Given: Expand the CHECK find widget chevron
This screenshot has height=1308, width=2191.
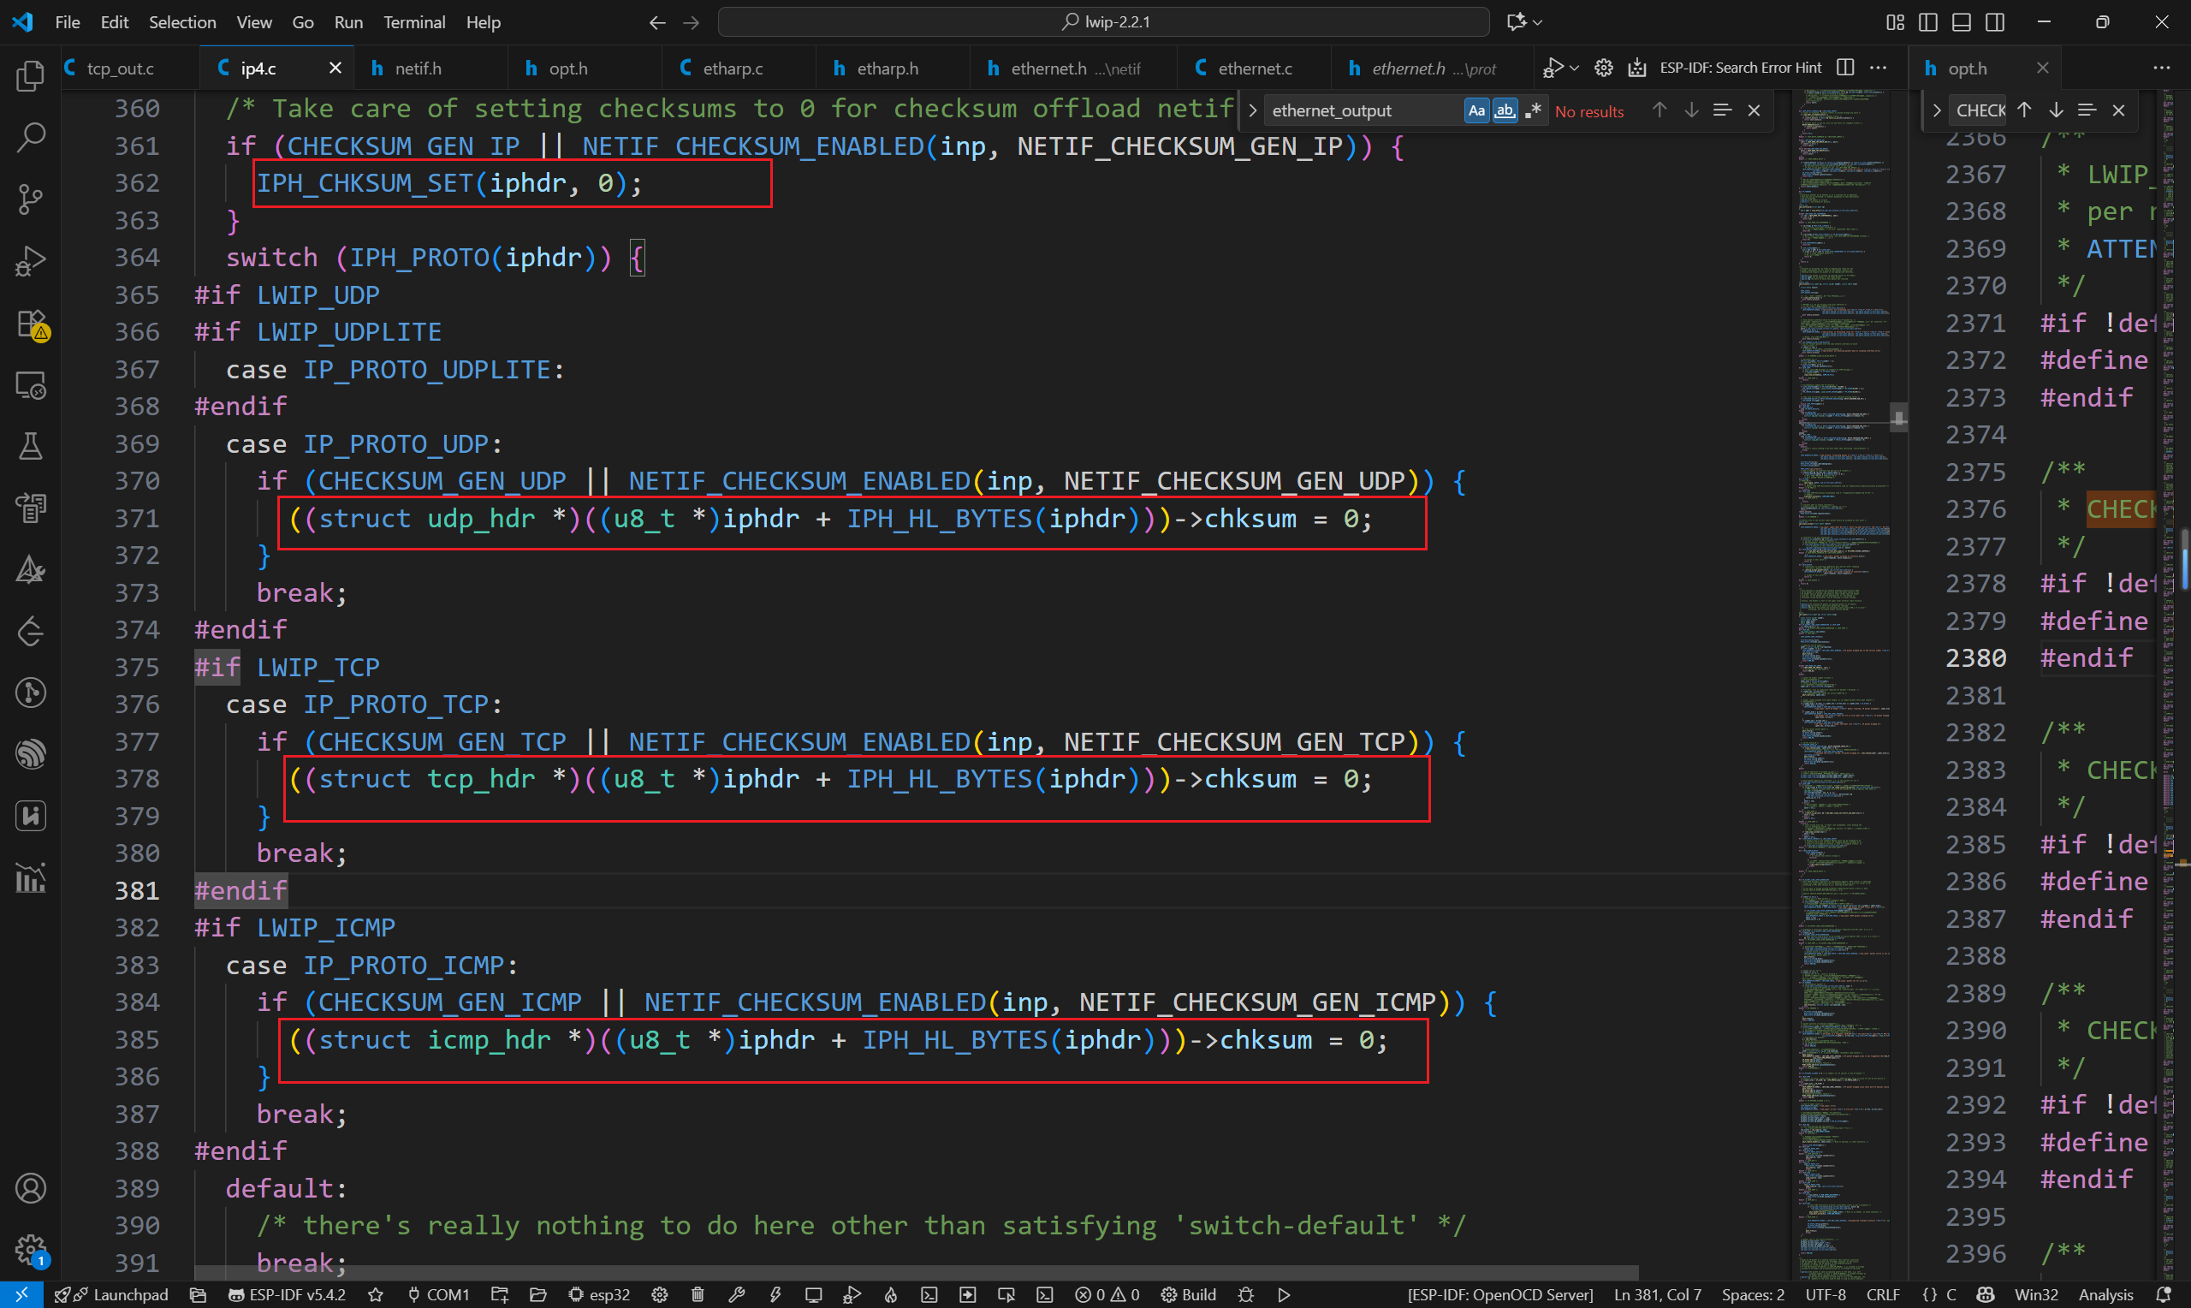Looking at the screenshot, I should click(x=1938, y=110).
